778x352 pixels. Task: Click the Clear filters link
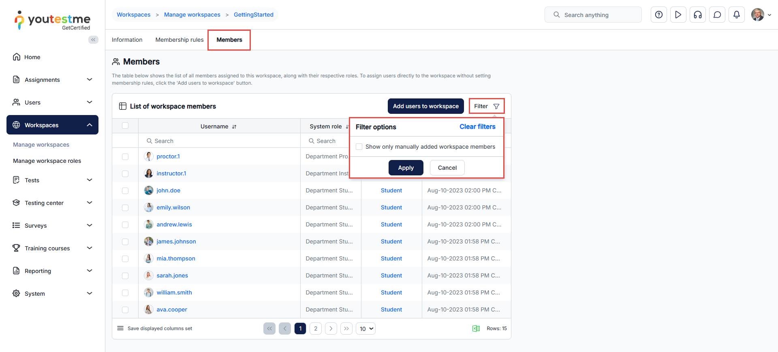pyautogui.click(x=477, y=127)
